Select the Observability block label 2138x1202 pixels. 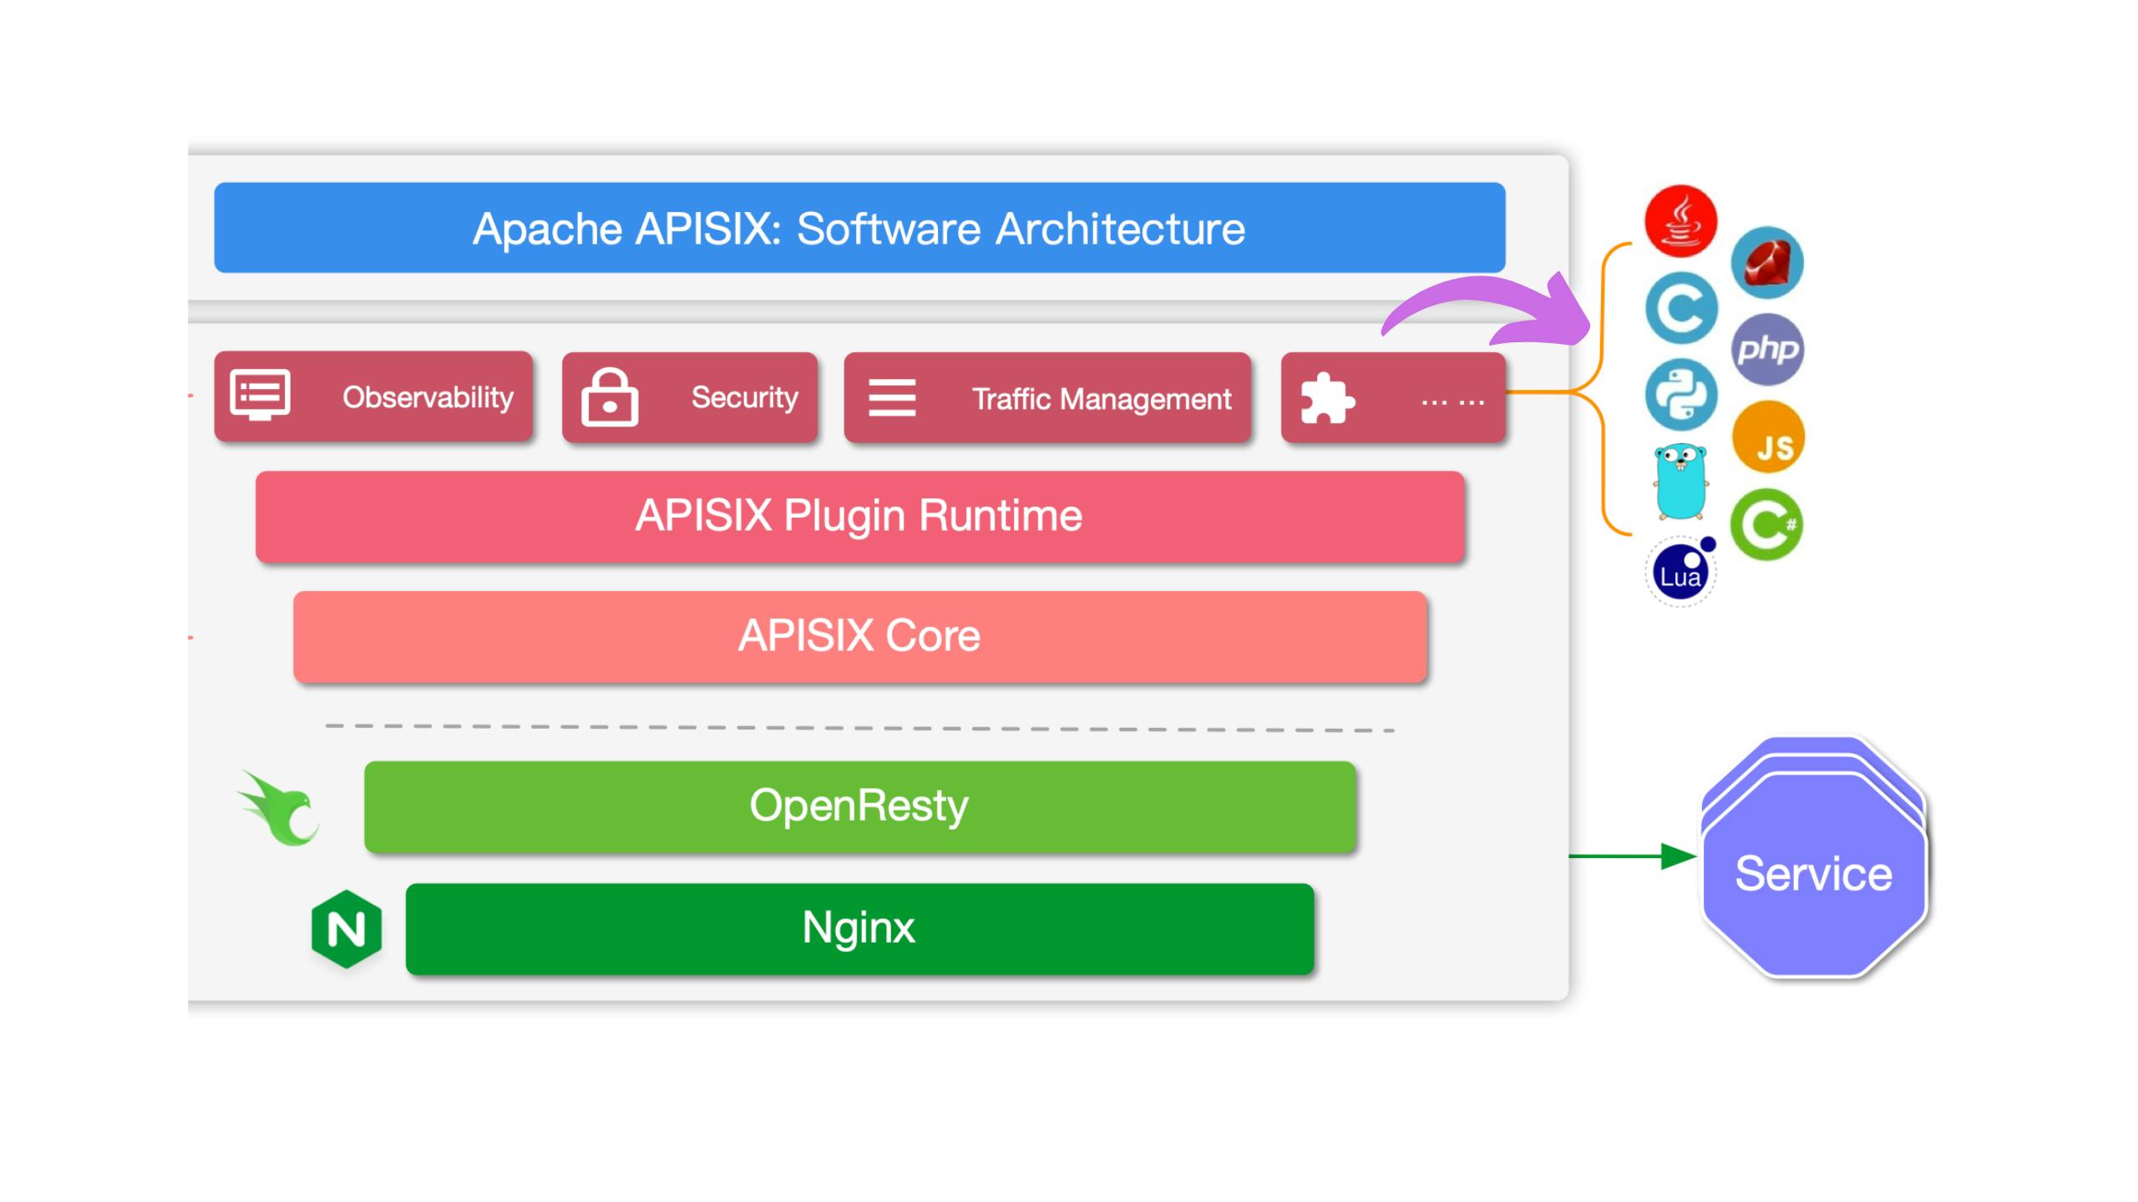coord(428,397)
